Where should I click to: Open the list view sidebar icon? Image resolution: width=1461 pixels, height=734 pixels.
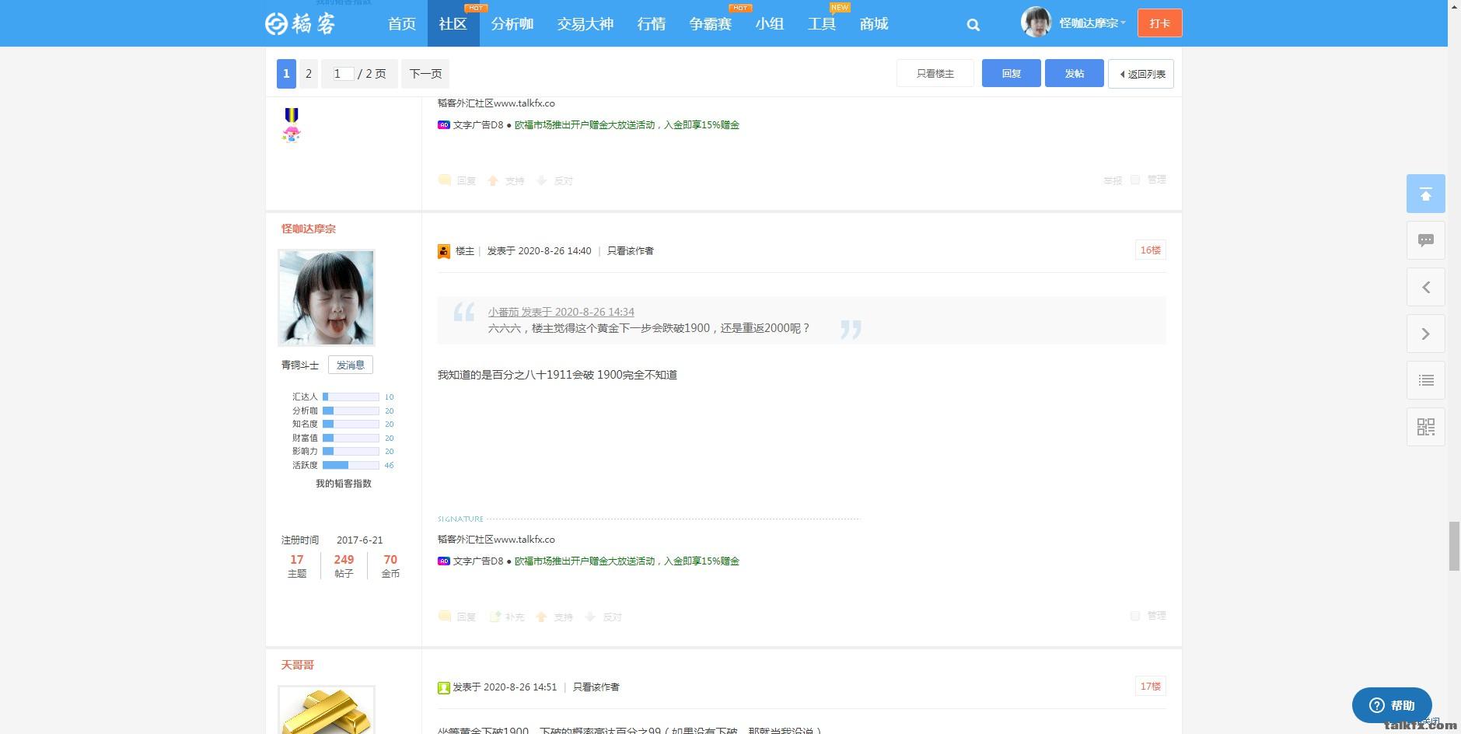click(x=1425, y=380)
